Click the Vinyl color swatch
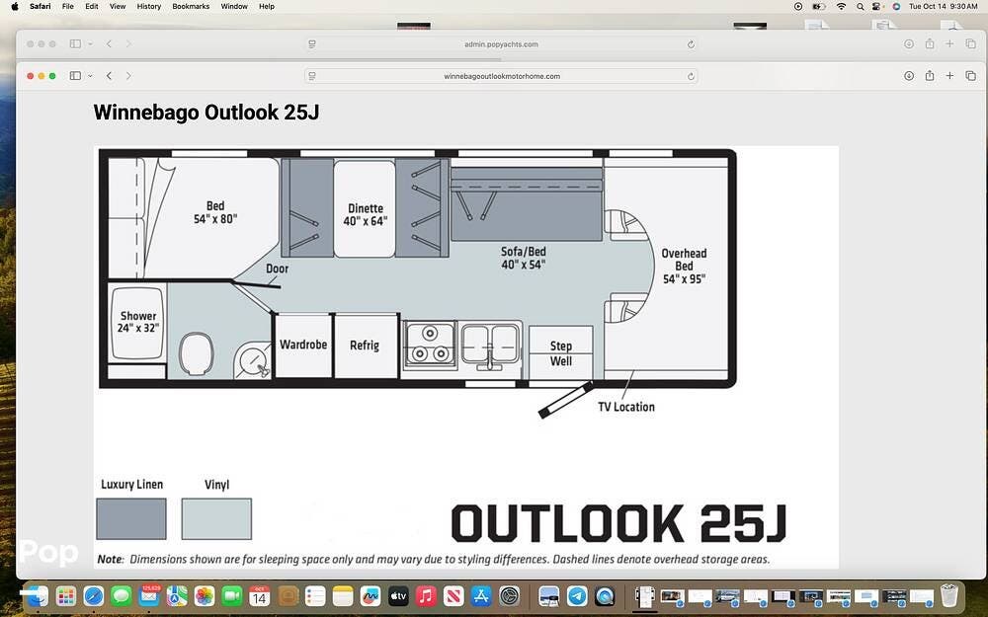The image size is (988, 617). 216,518
